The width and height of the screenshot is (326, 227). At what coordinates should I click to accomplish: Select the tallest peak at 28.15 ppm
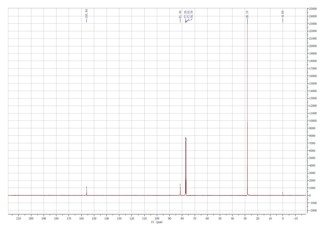[247, 110]
